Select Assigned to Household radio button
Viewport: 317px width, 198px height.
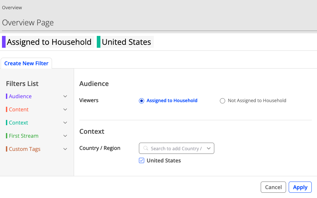[x=142, y=101]
